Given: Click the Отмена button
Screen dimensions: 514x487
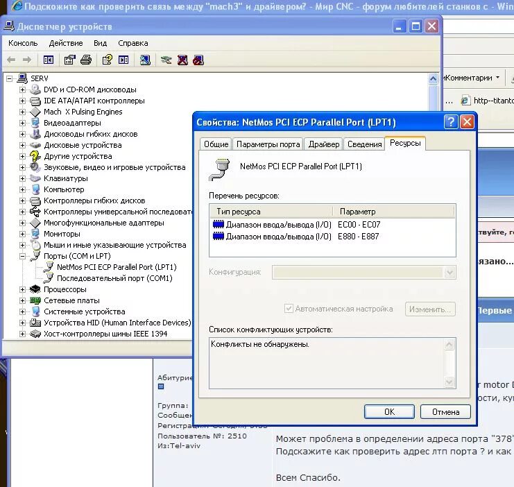Looking at the screenshot, I should pos(446,412).
